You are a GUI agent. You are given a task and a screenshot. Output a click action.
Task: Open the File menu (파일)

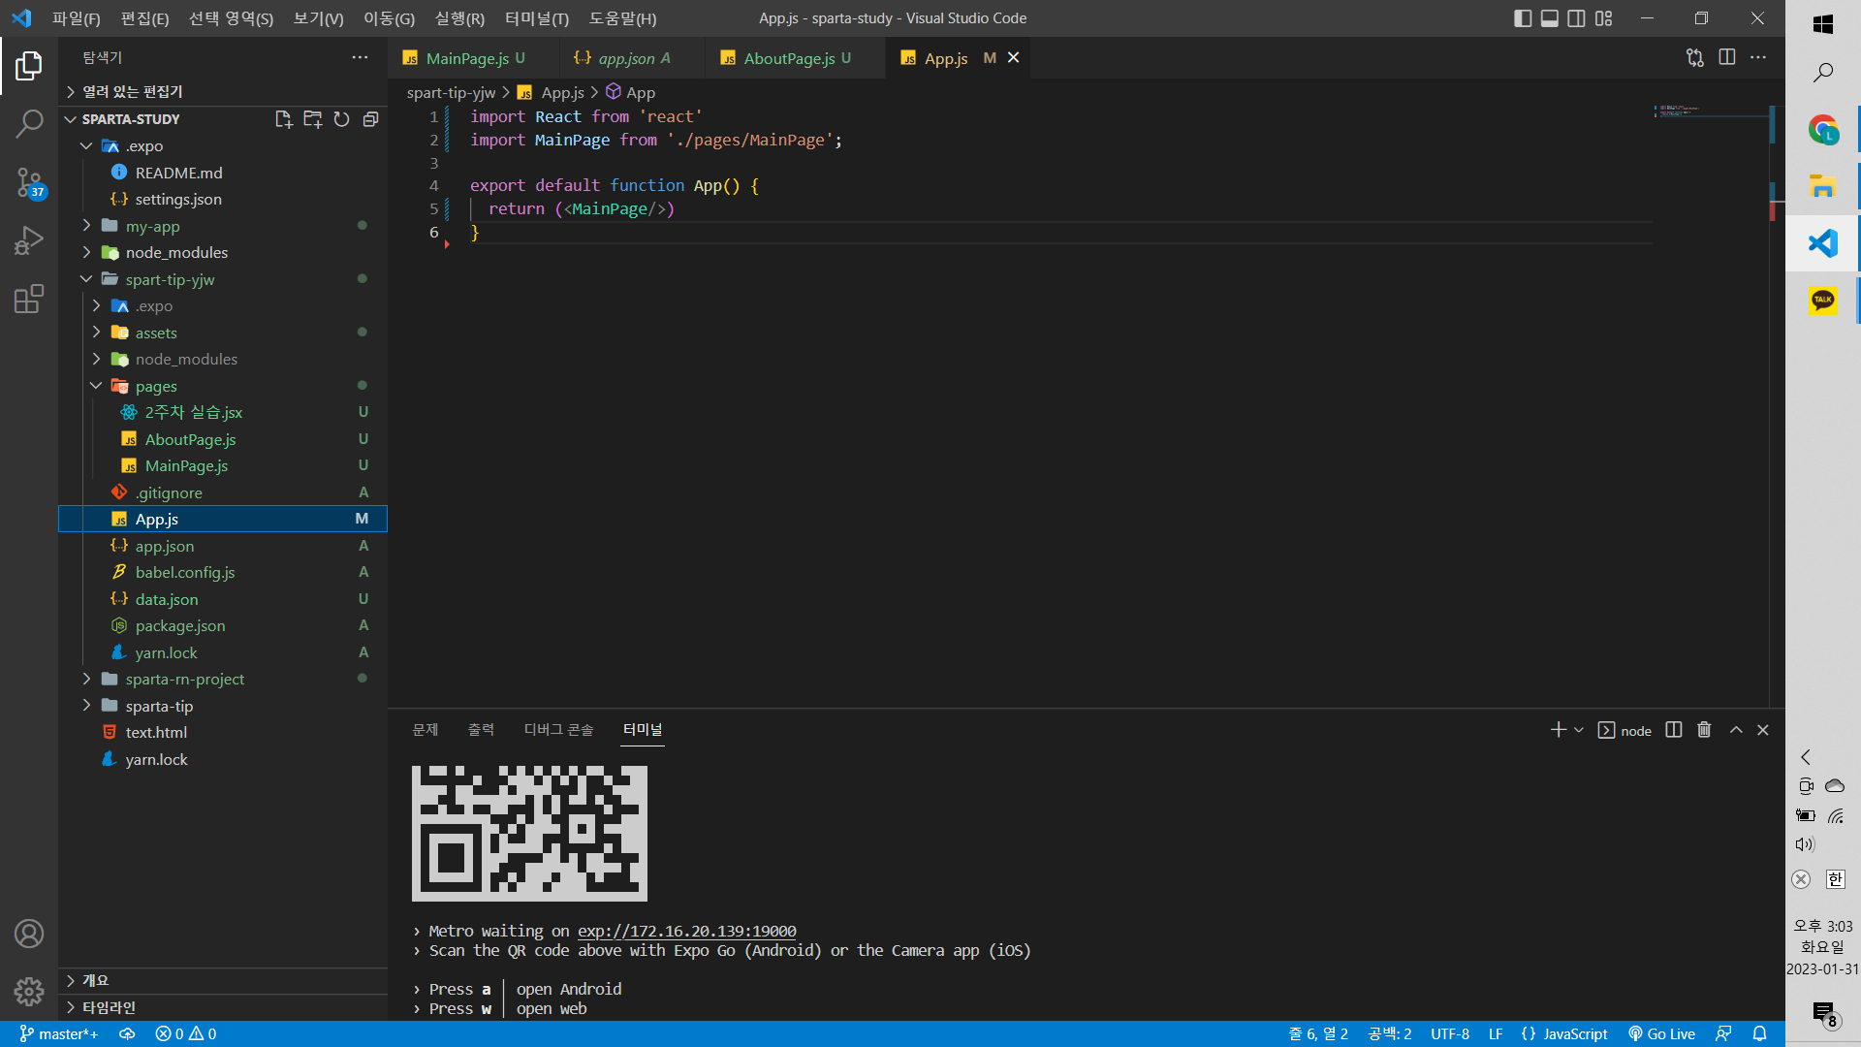tap(77, 18)
